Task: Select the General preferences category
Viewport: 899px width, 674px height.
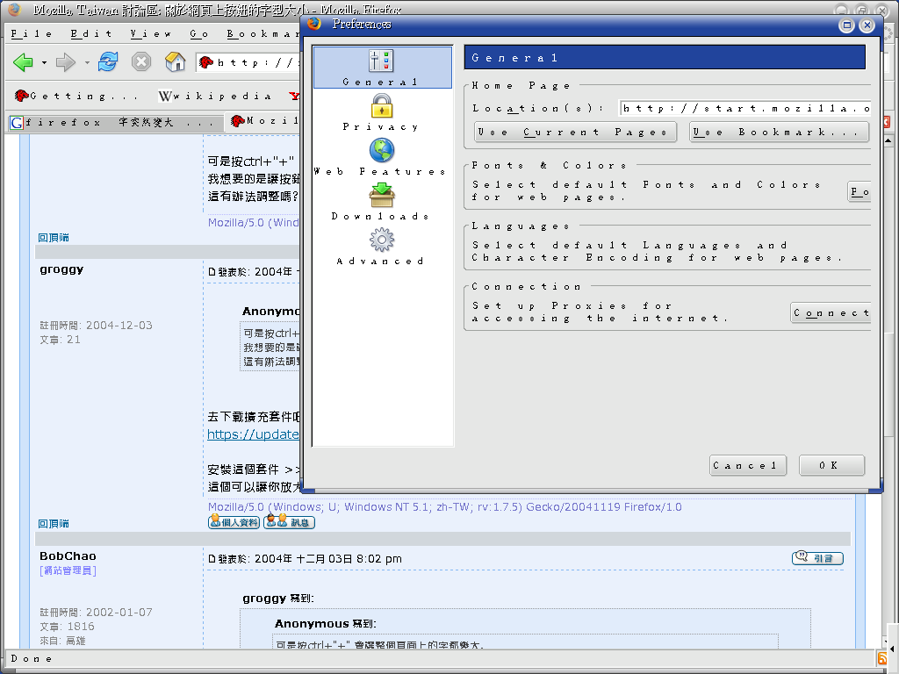Action: (x=382, y=68)
